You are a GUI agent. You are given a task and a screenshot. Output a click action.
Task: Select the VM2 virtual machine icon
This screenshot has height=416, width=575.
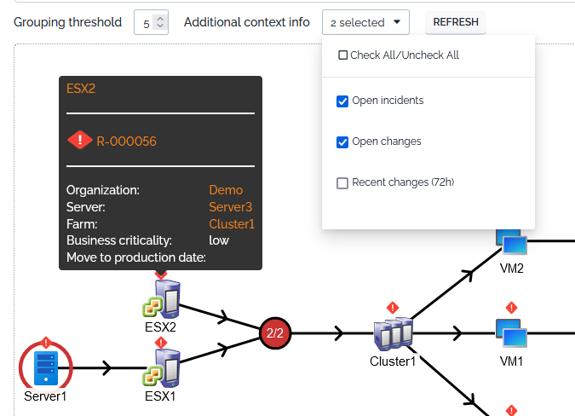511,244
